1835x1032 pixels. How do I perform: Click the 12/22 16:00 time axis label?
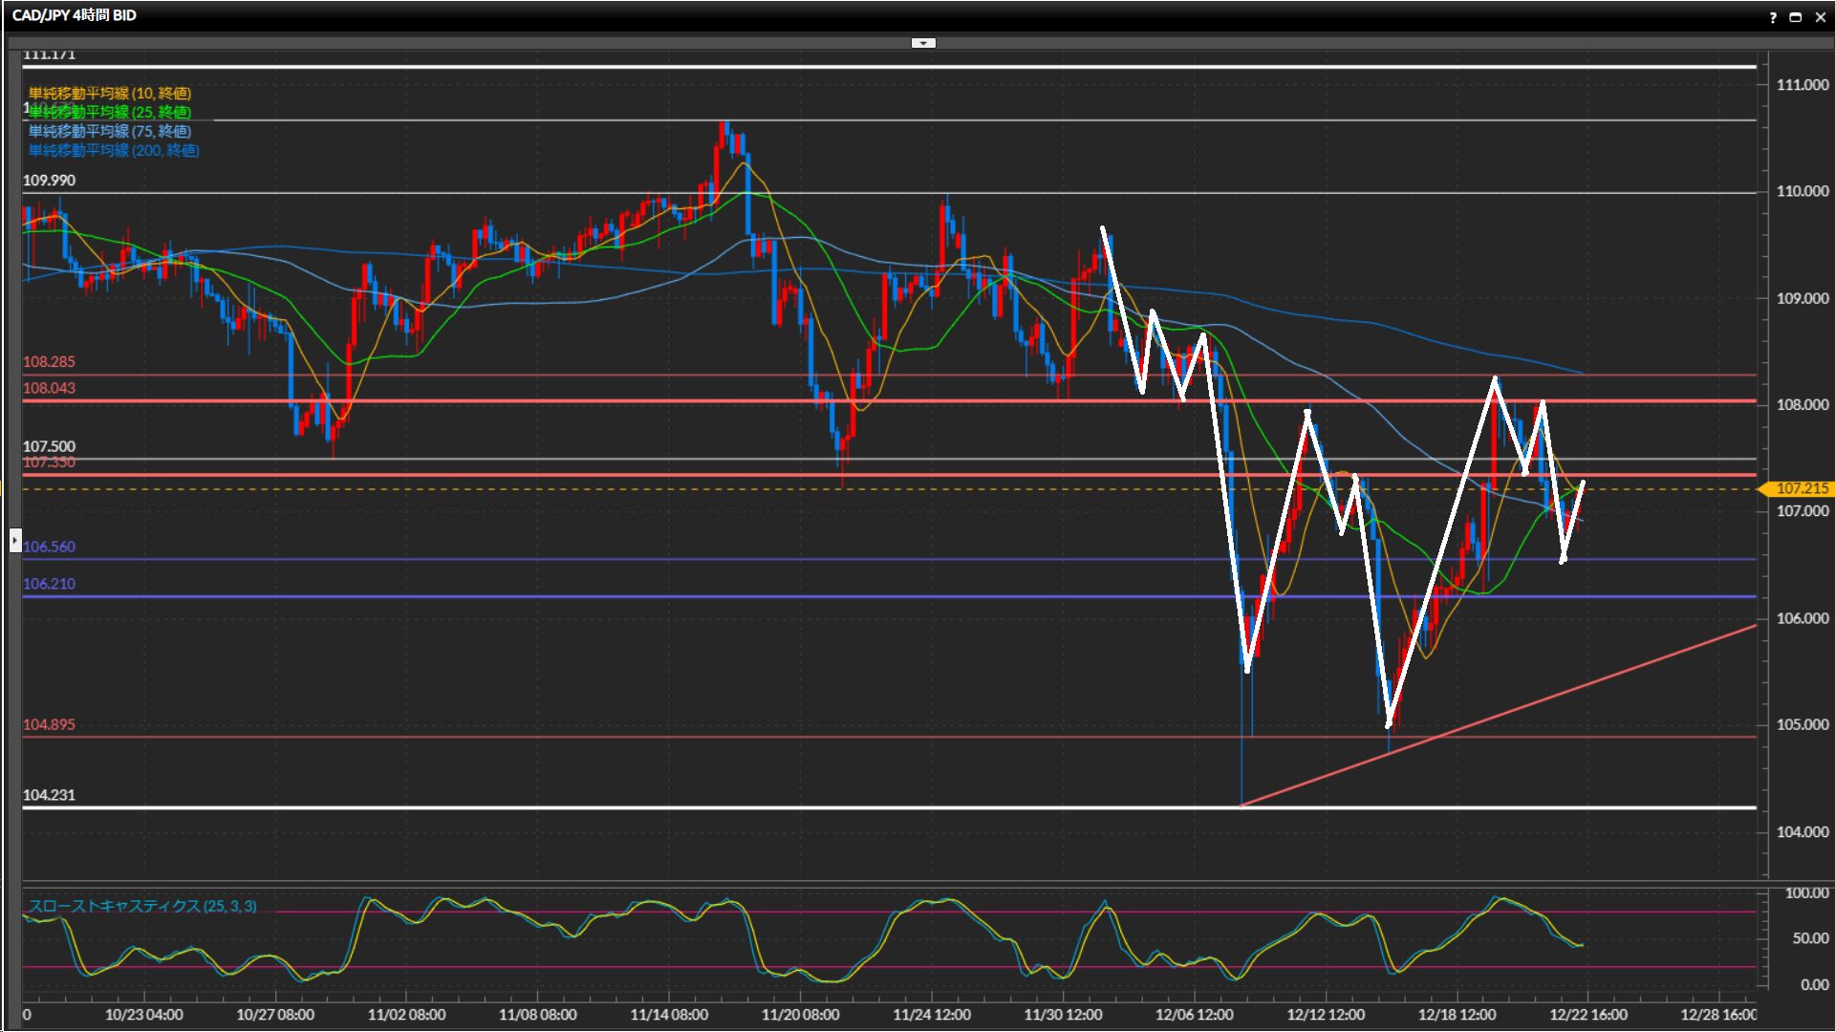pos(1587,1015)
